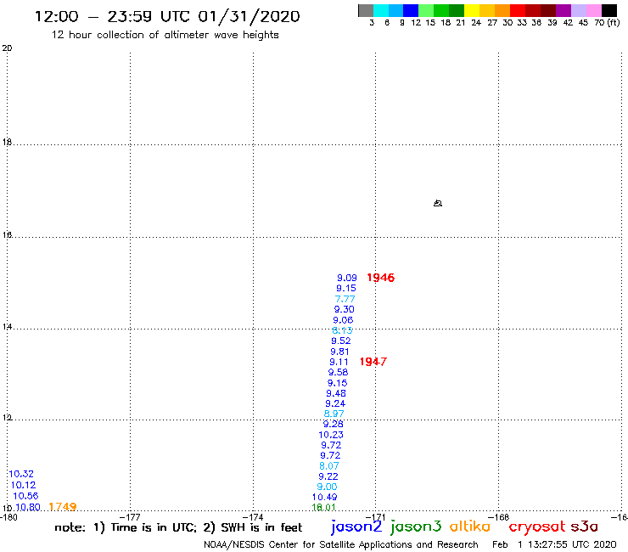The height and width of the screenshot is (552, 628).
Task: Click the light blue value 9.00
Action: 327,487
